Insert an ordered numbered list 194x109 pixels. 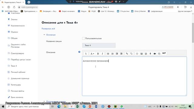pos(112,54)
